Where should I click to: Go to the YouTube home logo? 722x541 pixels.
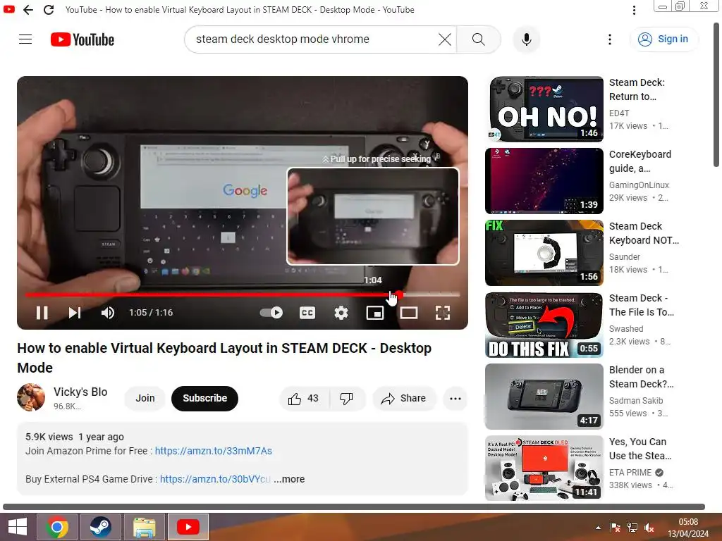click(x=82, y=39)
